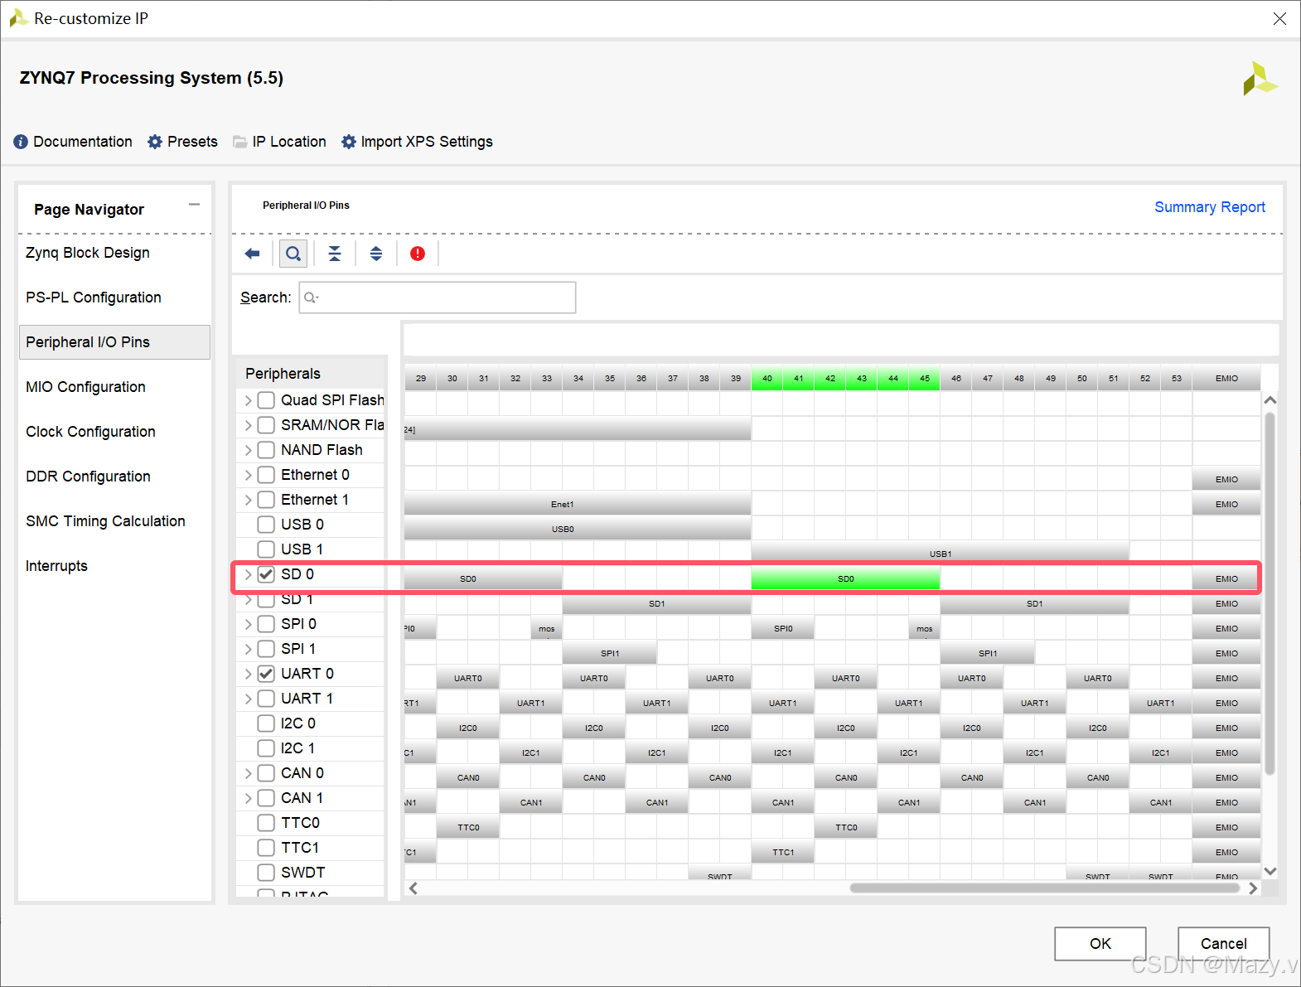Open PS-PL Configuration page
The height and width of the screenshot is (987, 1301).
point(94,298)
